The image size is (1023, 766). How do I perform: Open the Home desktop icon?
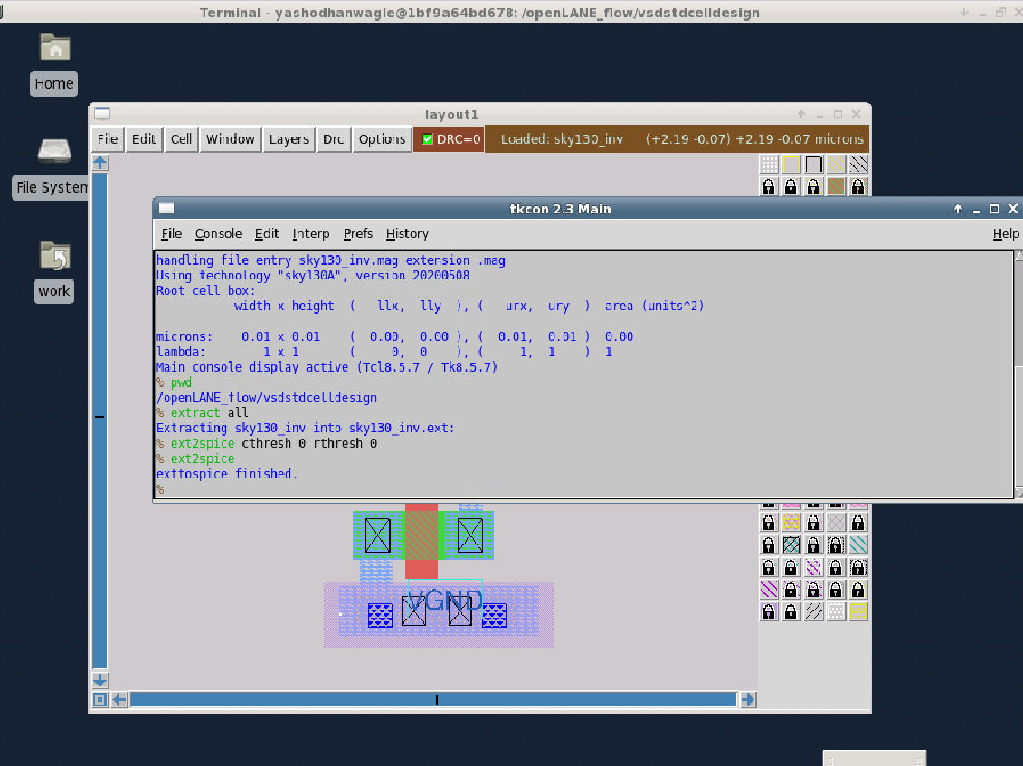(54, 64)
